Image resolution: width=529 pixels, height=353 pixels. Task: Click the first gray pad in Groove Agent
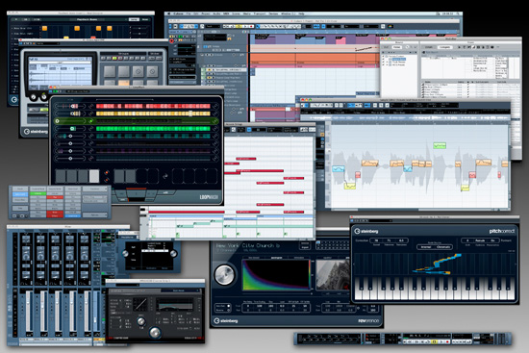click(110, 71)
